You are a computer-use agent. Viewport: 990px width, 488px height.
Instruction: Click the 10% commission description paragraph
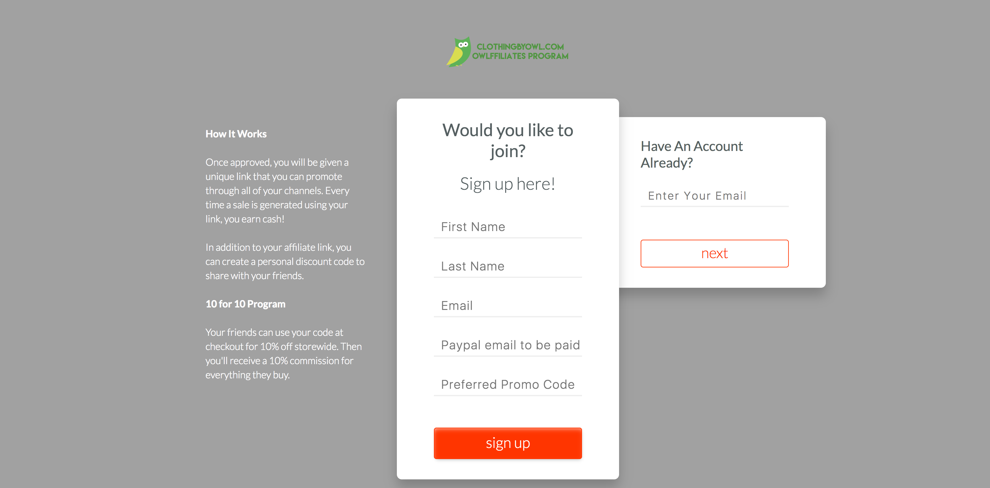284,354
